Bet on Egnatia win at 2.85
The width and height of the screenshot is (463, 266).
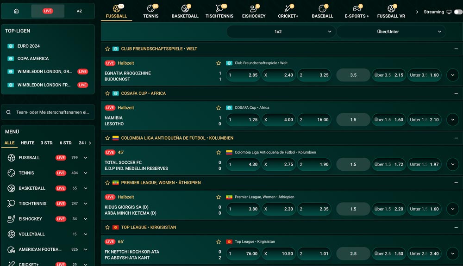pyautogui.click(x=244, y=75)
